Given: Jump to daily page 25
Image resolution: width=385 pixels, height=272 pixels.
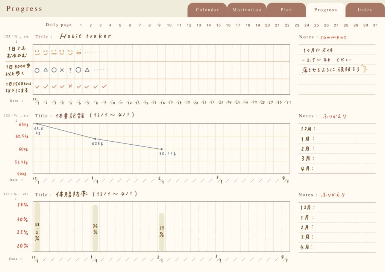Looking at the screenshot, I should [317, 25].
